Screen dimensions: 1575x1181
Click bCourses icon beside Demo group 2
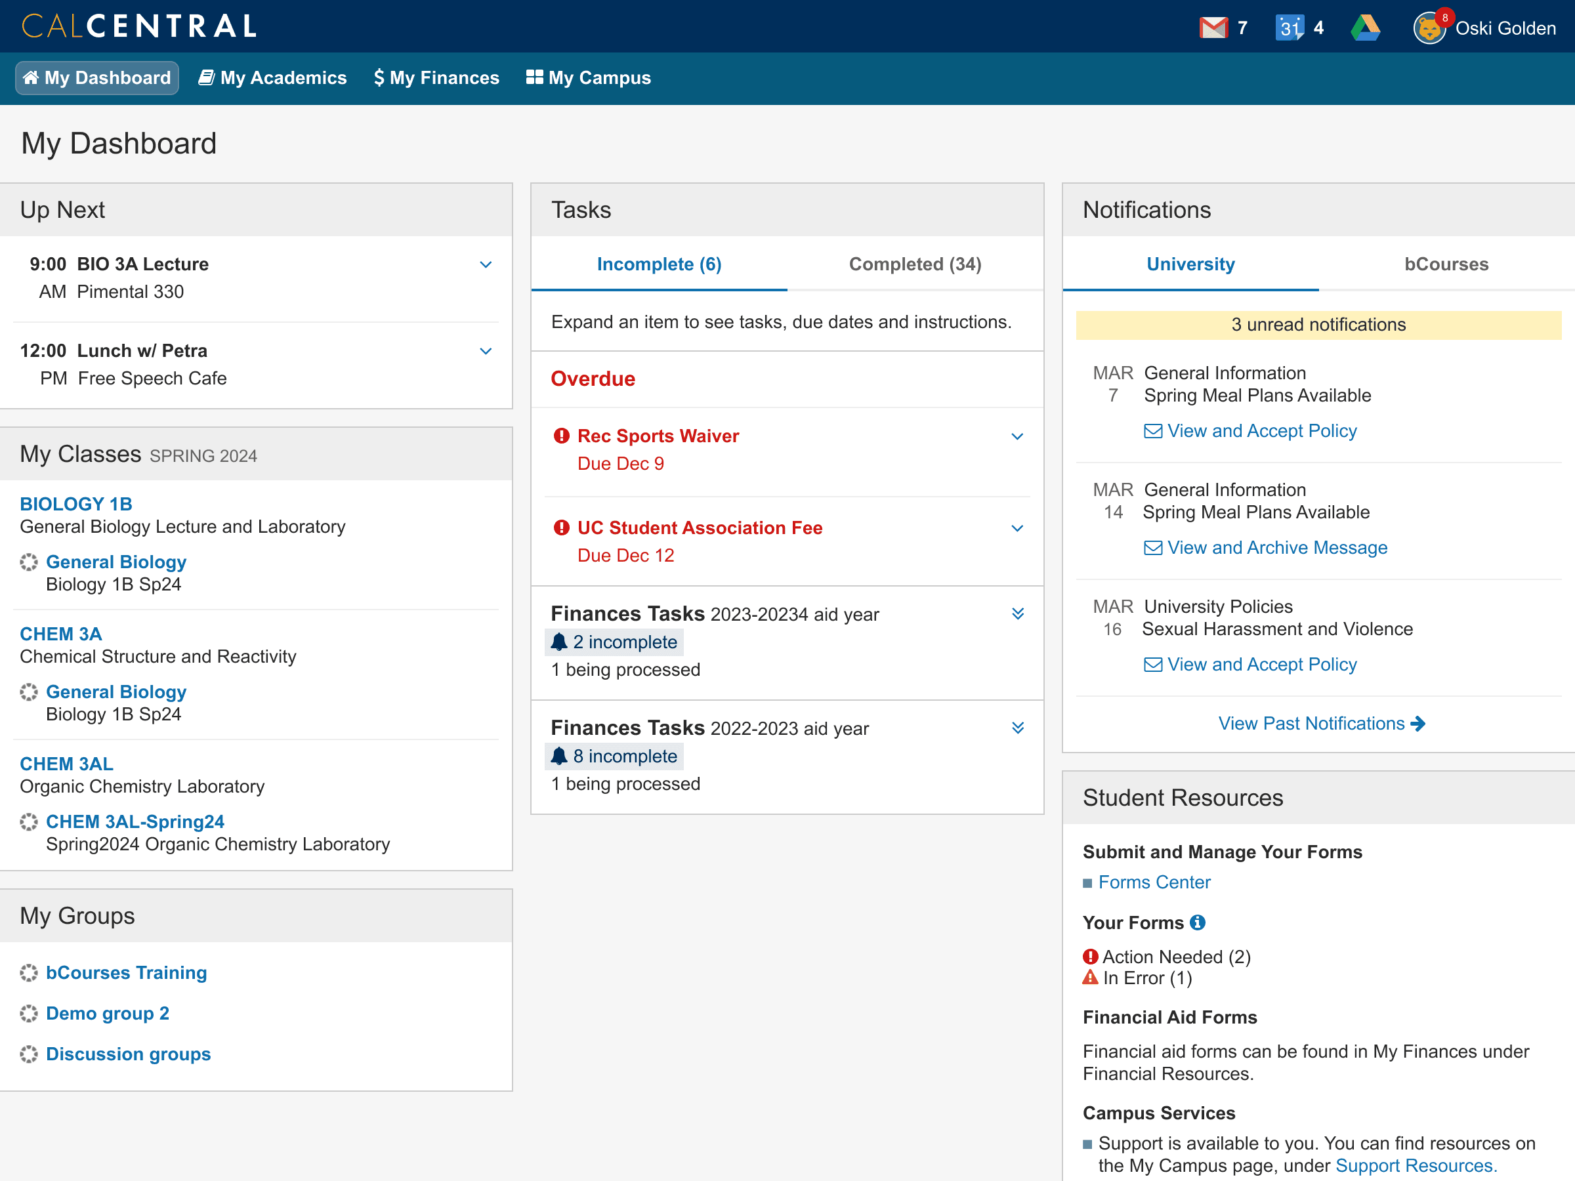pos(28,1014)
